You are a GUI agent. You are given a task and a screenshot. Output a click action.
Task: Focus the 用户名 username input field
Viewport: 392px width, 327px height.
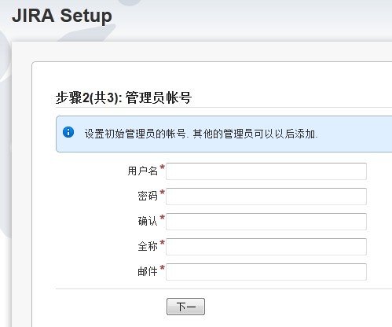[x=266, y=171]
